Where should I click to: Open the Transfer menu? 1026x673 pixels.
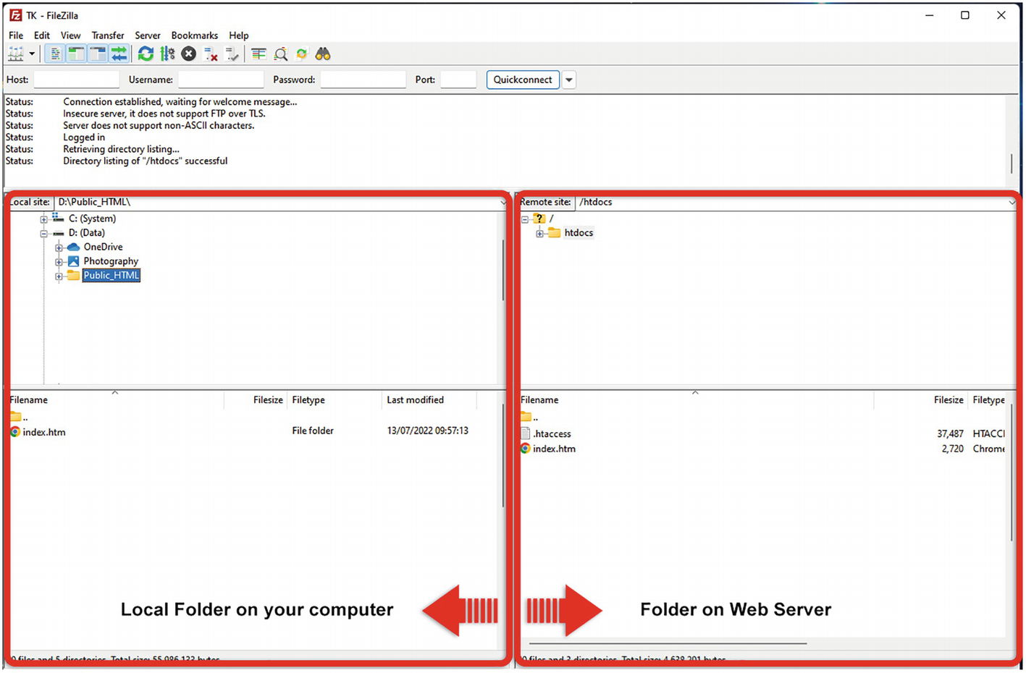tap(107, 35)
